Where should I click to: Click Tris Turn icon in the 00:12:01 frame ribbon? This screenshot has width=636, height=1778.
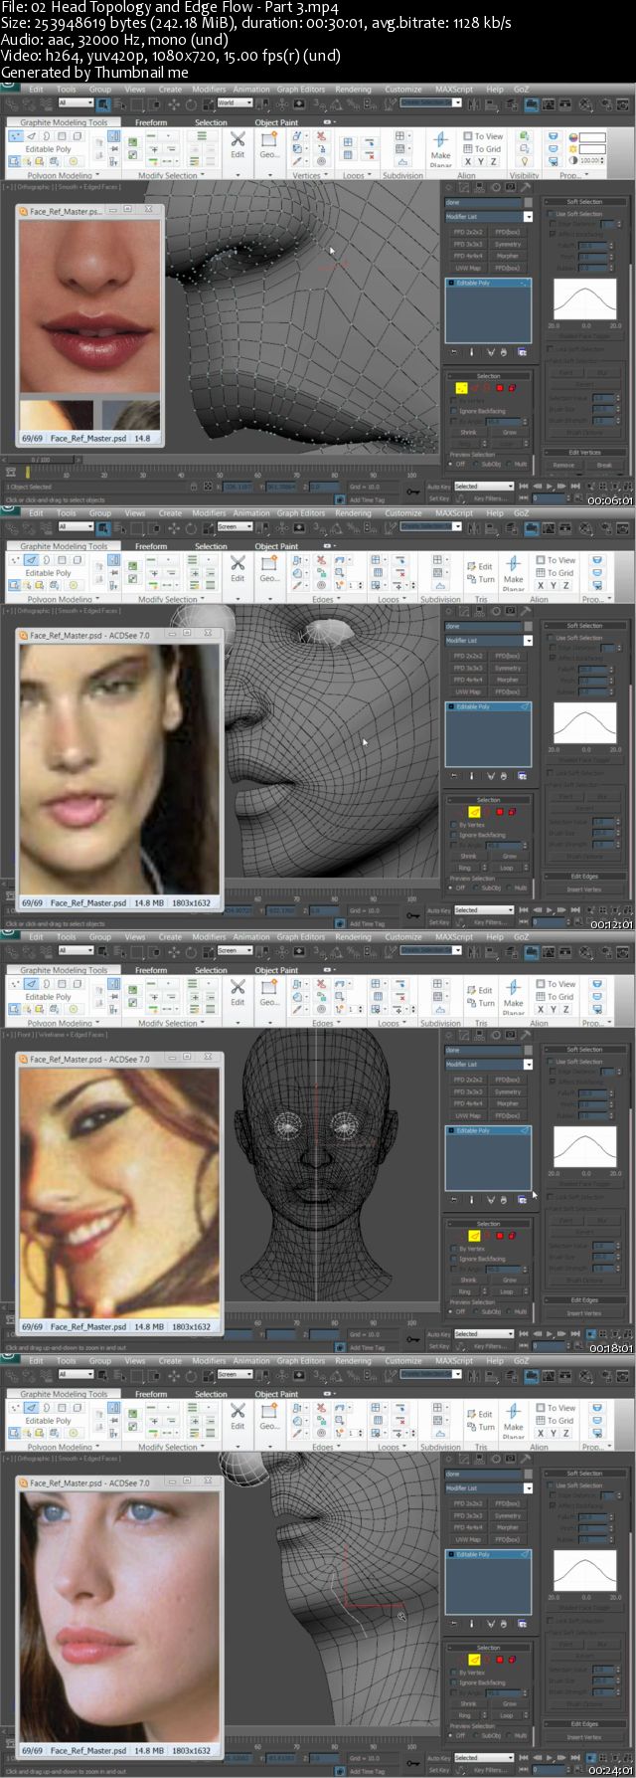click(480, 579)
